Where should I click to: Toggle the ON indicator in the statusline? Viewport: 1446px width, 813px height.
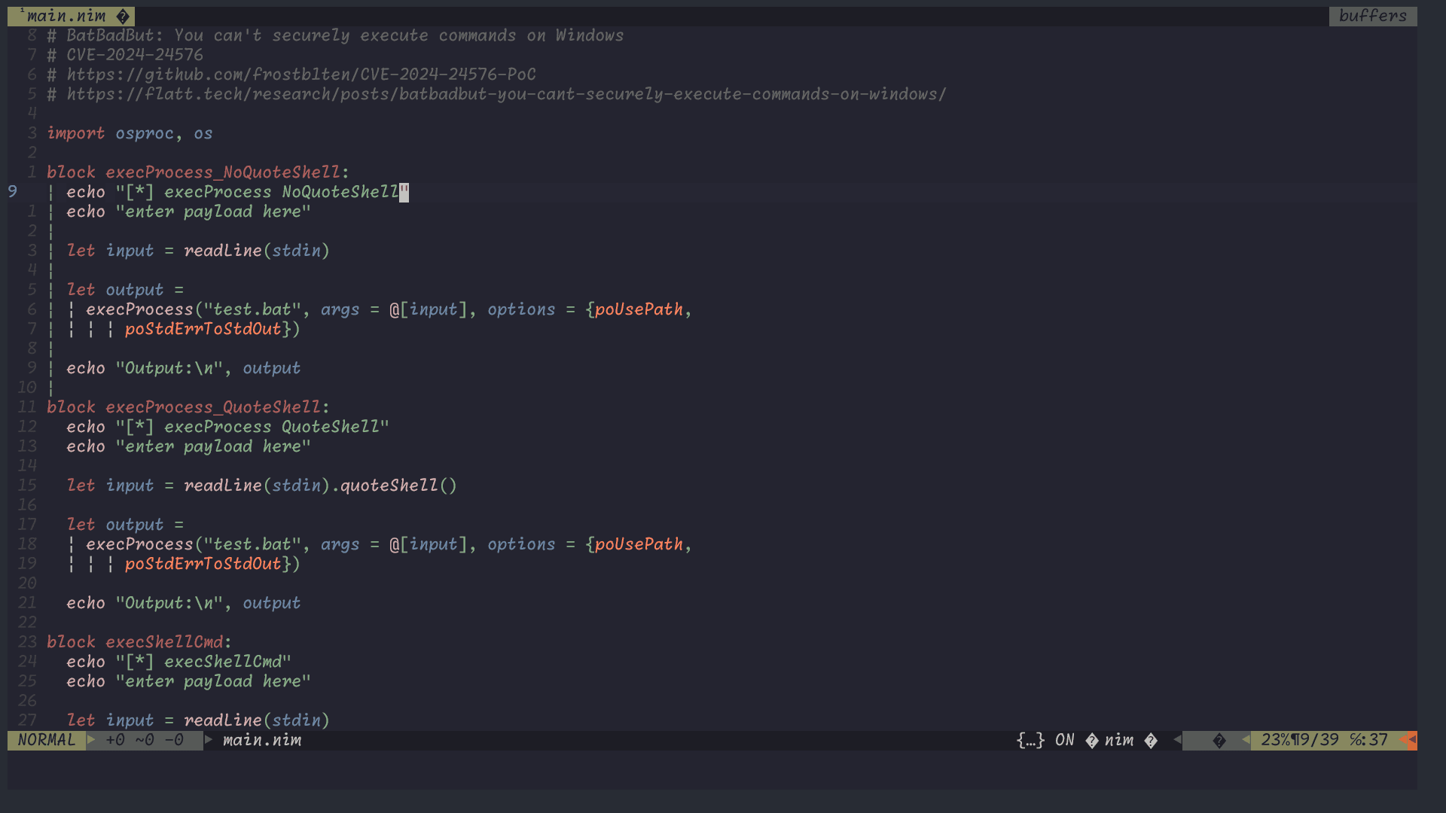point(1064,740)
